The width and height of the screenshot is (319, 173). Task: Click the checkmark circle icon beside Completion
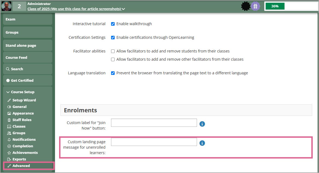(9, 146)
